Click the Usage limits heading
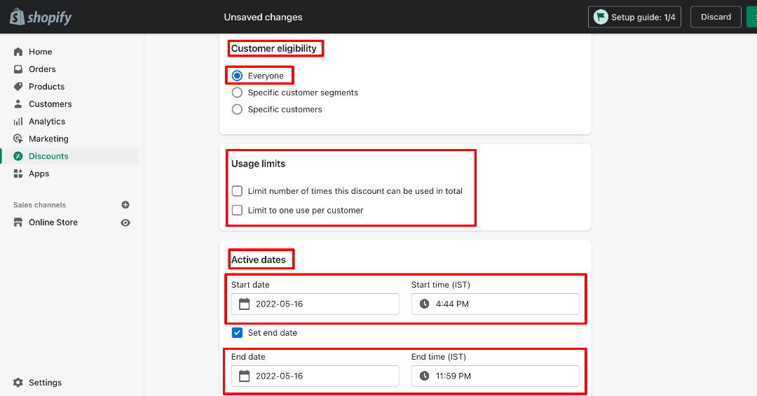The image size is (757, 396). coord(258,164)
